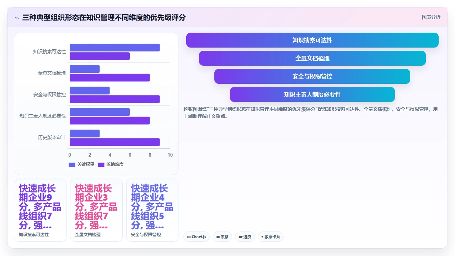Click the 数据卡片 tag chip
The width and height of the screenshot is (455, 256).
click(x=271, y=237)
